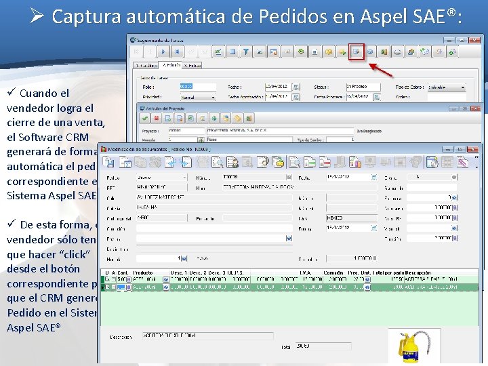Click the red cancel icon in Artículos del Proyecto

[157, 118]
